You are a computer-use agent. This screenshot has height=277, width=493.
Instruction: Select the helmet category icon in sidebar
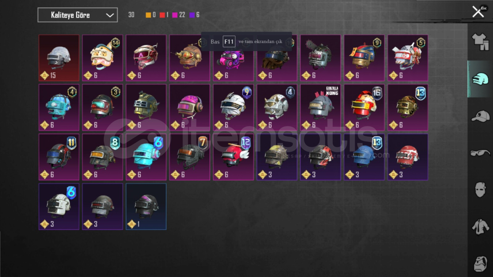pos(480,79)
